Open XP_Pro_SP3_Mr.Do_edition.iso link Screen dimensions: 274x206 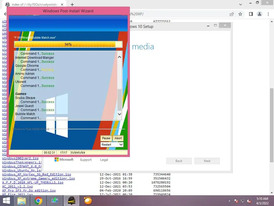click(x=29, y=190)
